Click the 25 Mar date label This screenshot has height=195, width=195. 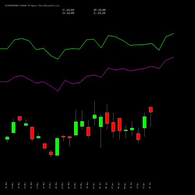click(75, 185)
